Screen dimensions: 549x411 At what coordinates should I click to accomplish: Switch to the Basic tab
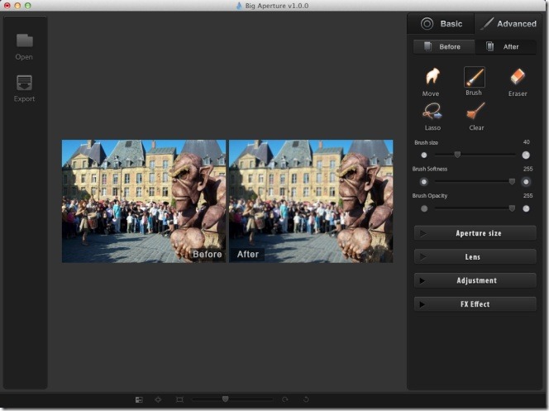[x=441, y=24]
